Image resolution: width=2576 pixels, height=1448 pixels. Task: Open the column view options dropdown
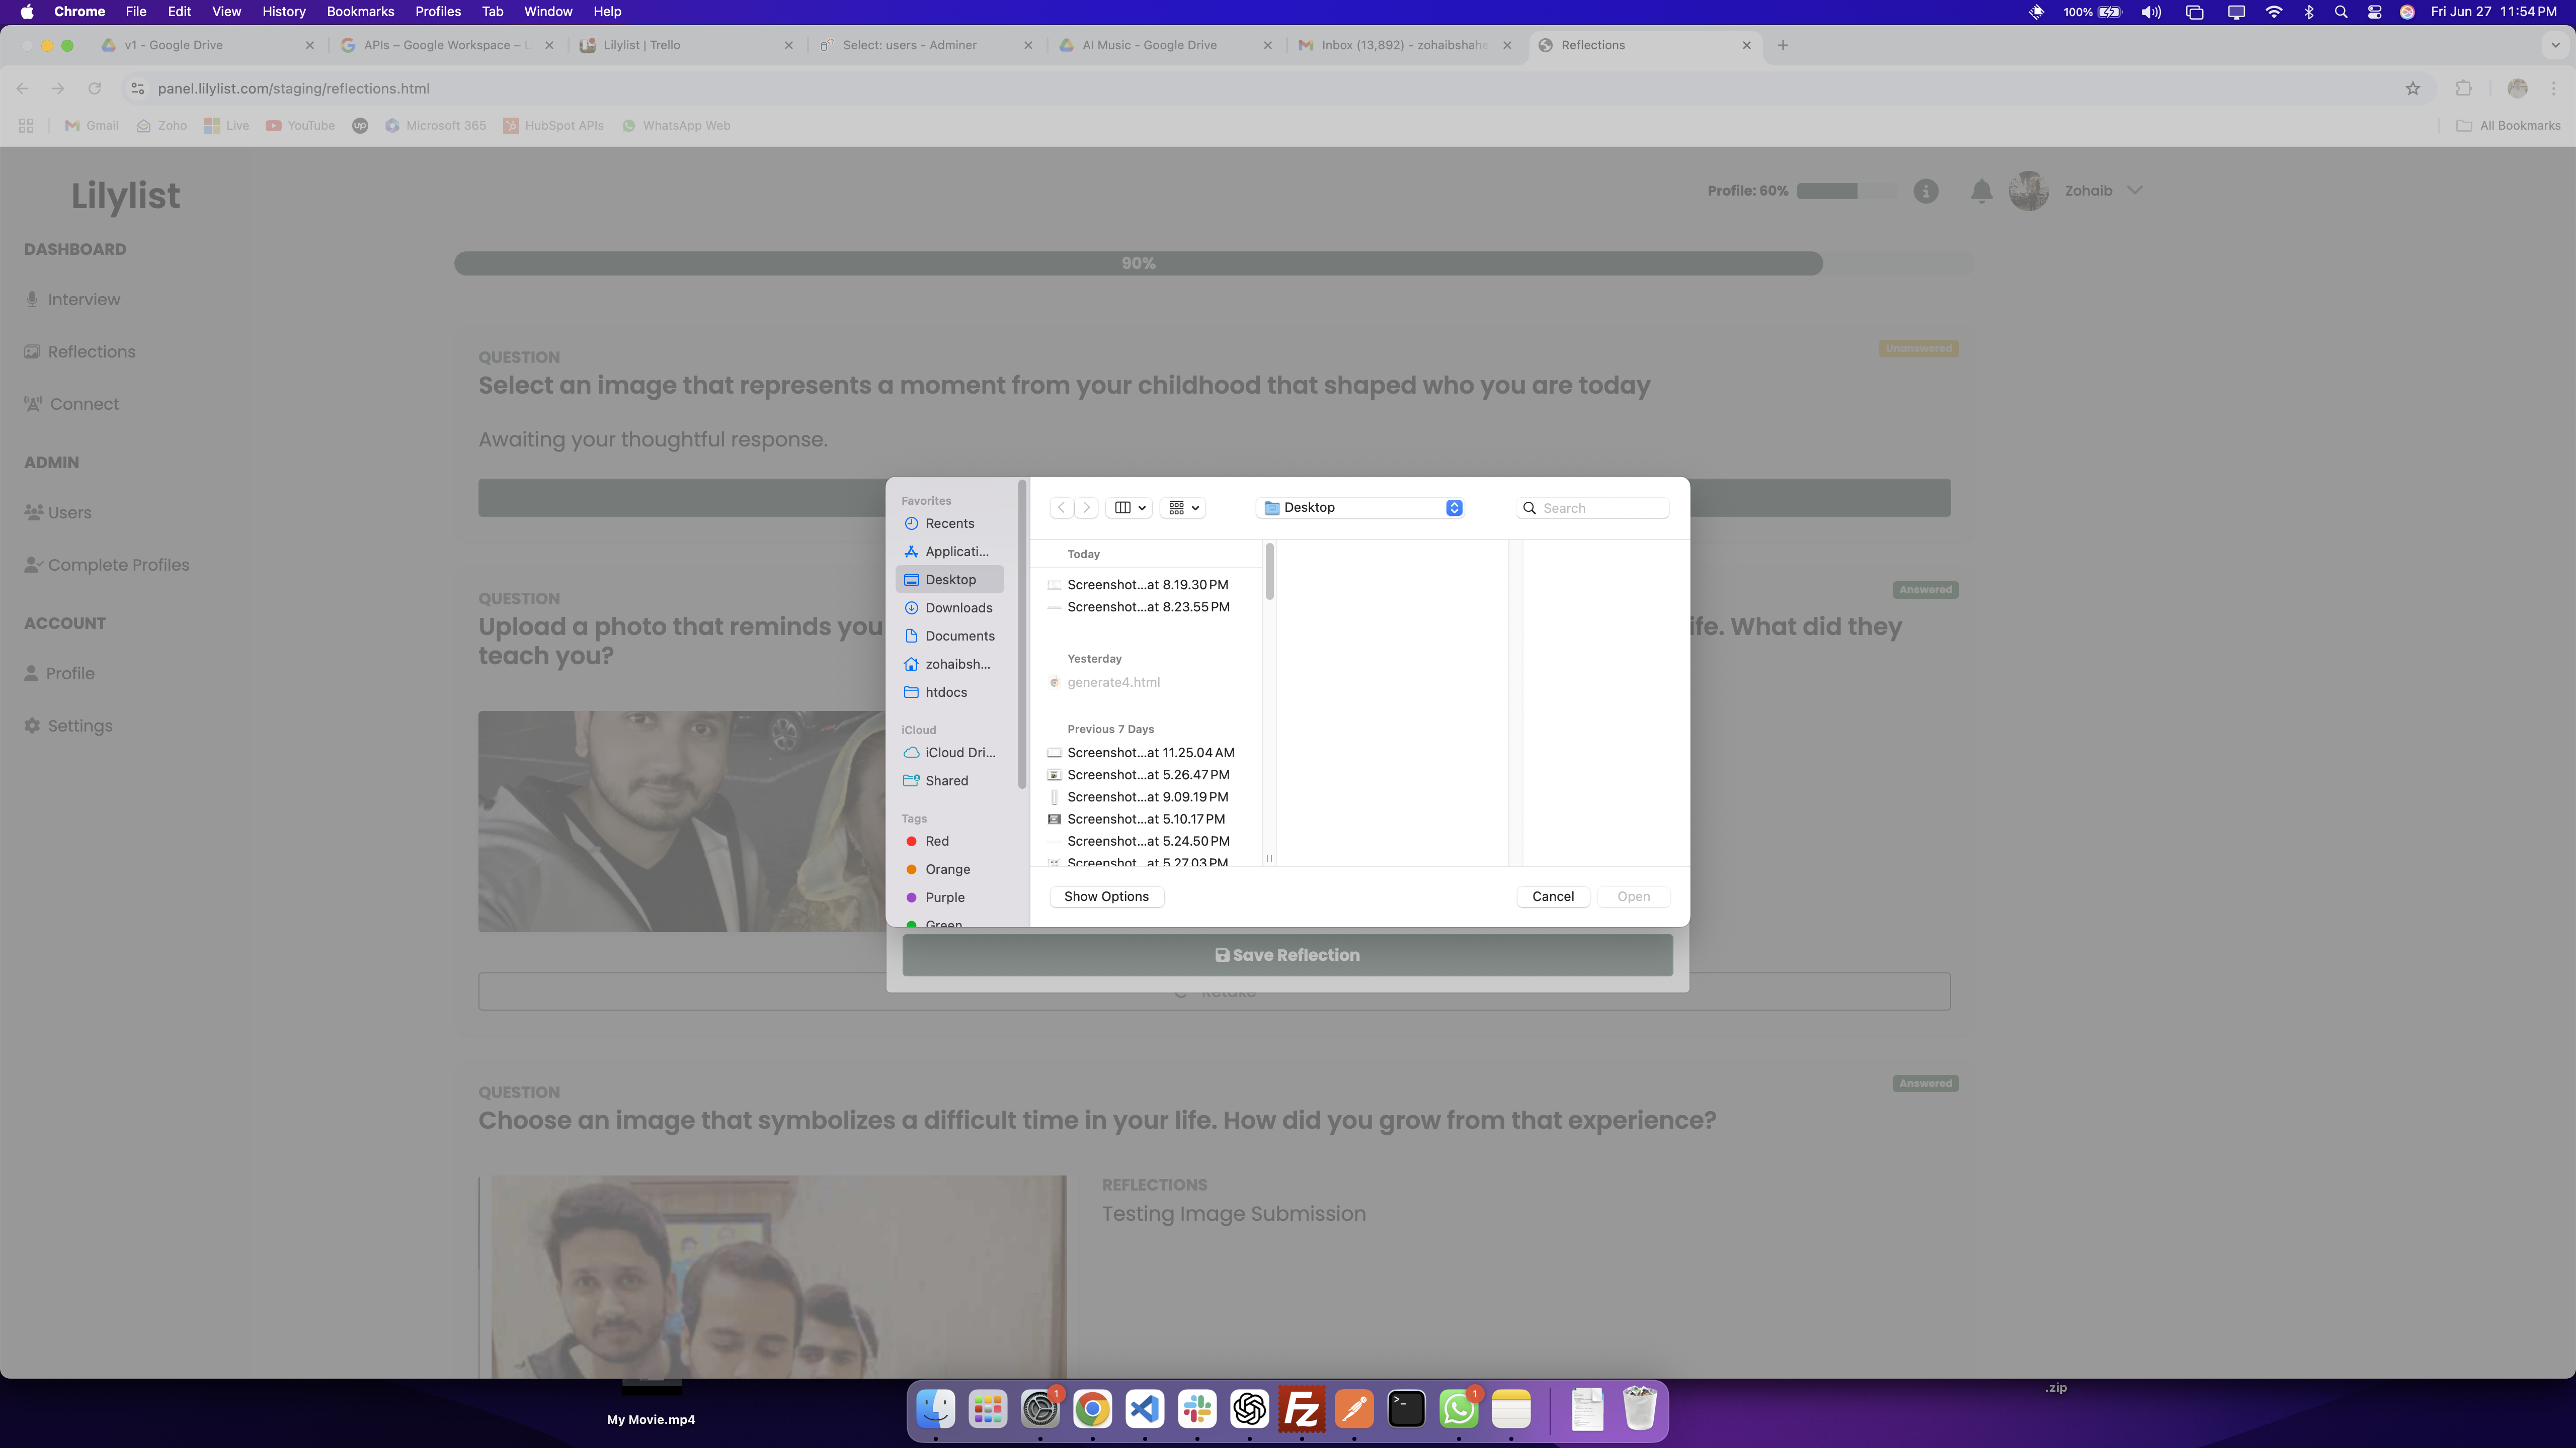[1130, 508]
